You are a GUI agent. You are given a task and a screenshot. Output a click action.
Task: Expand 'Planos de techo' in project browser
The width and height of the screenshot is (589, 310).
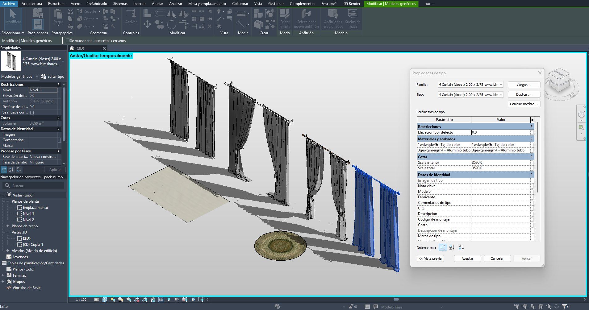pos(8,226)
